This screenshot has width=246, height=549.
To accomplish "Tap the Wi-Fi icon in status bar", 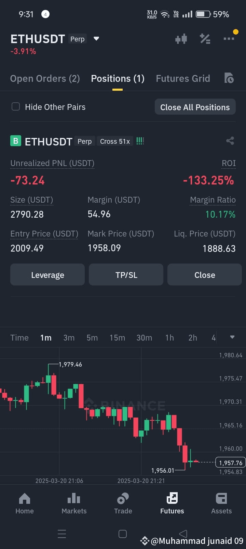I will (165, 14).
